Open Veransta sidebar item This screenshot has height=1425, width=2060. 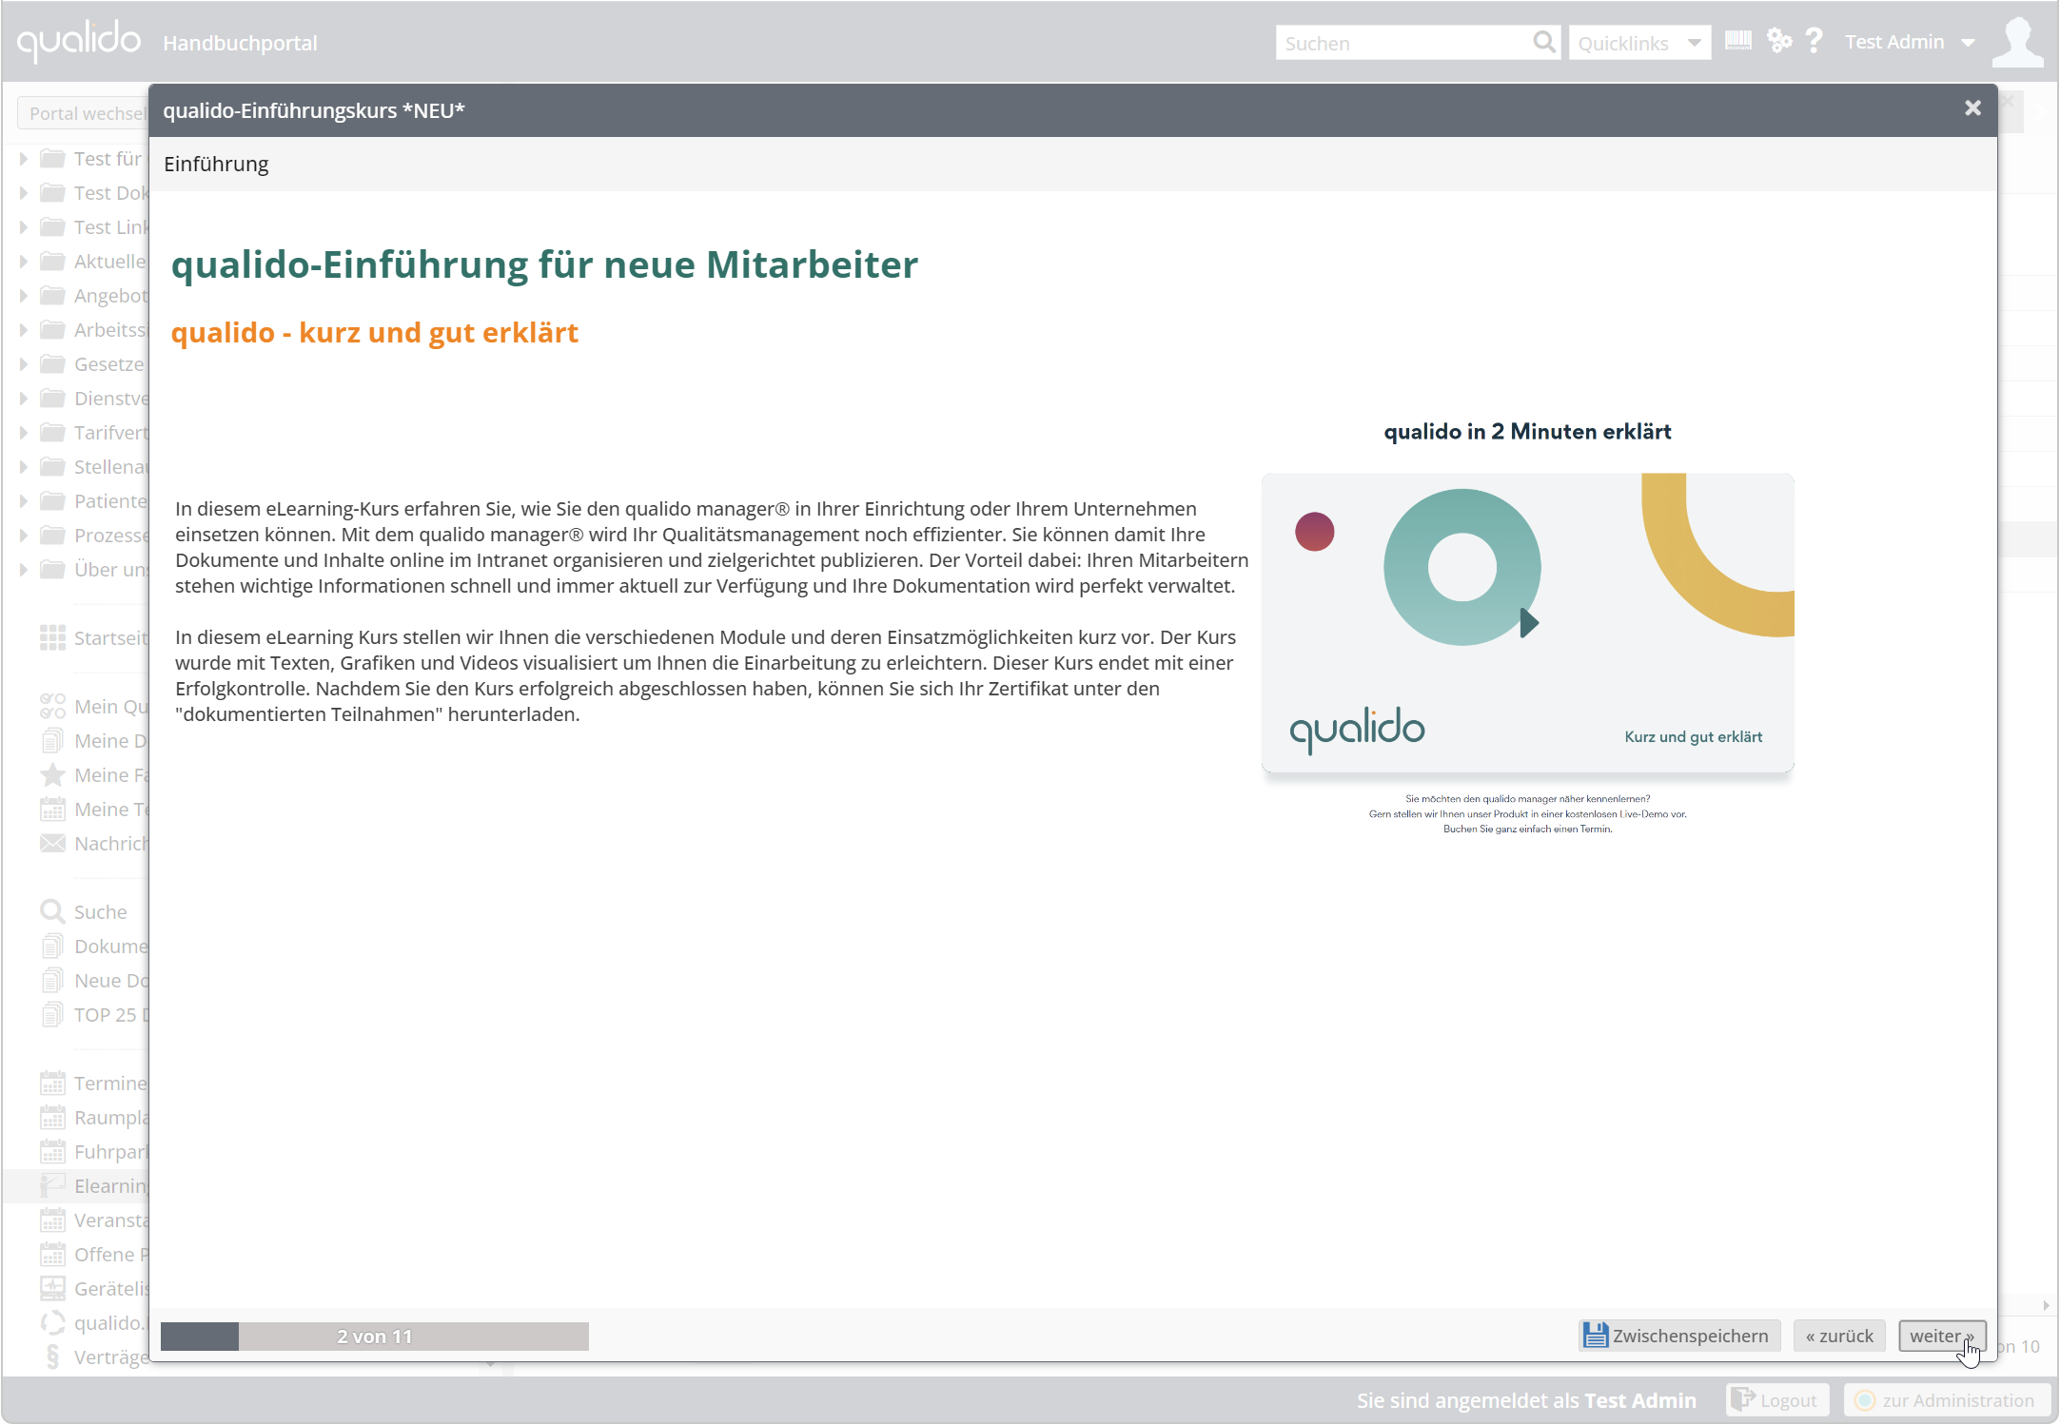coord(94,1220)
